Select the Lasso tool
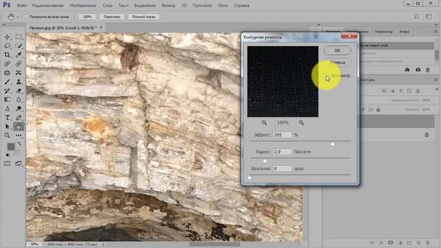The height and width of the screenshot is (248, 441). tap(8, 46)
